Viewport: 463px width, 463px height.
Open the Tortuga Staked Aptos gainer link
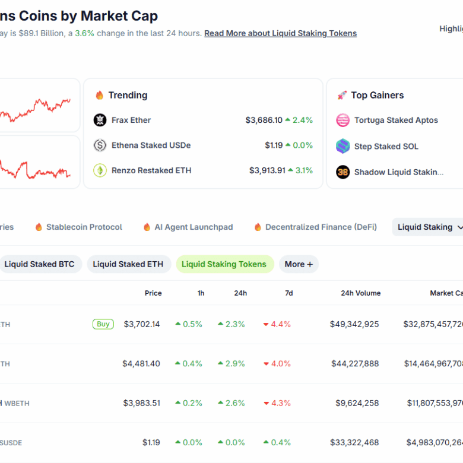(x=396, y=120)
